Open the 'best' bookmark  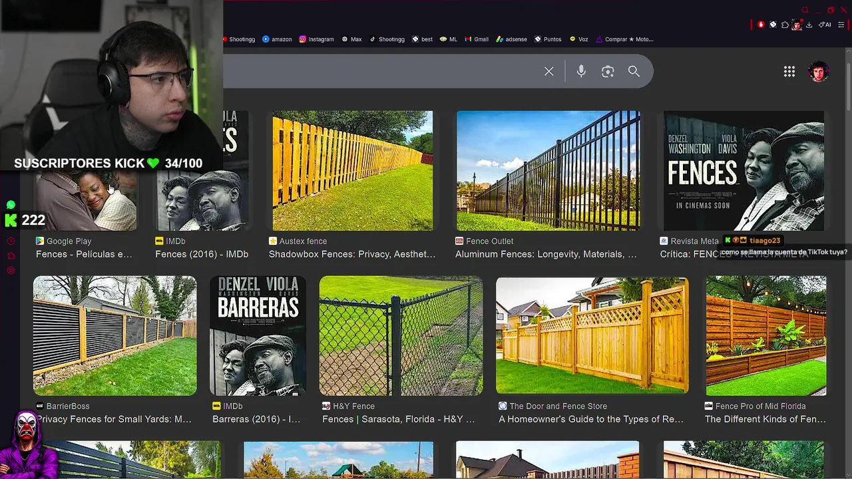pyautogui.click(x=422, y=39)
